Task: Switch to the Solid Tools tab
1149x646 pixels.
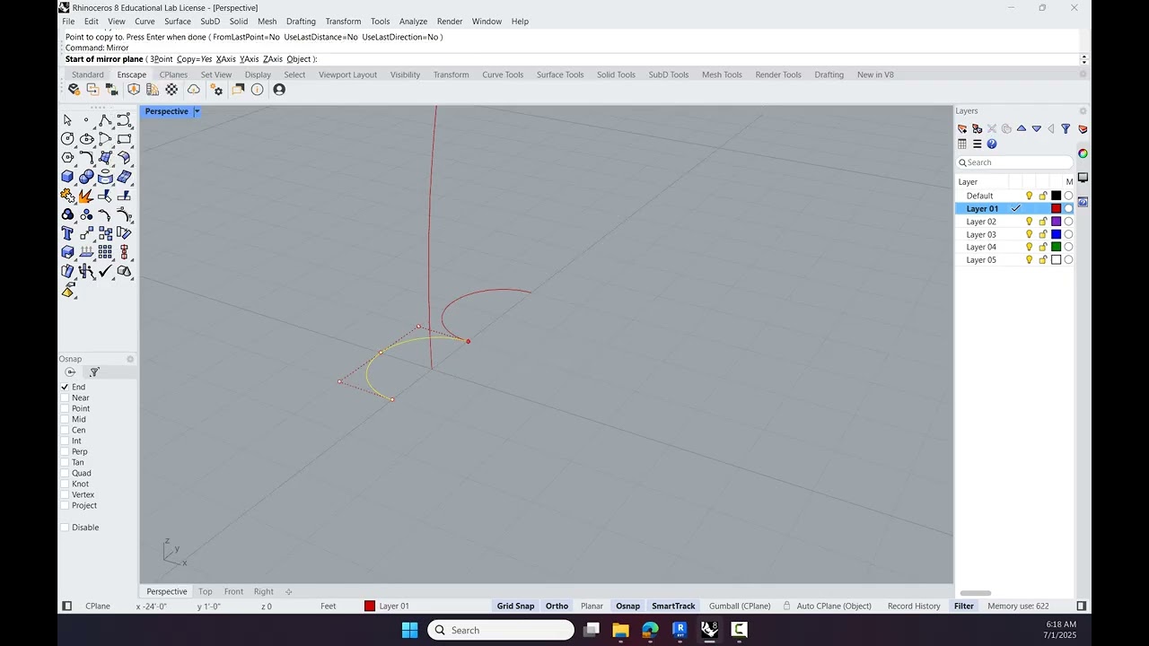Action: pos(616,74)
